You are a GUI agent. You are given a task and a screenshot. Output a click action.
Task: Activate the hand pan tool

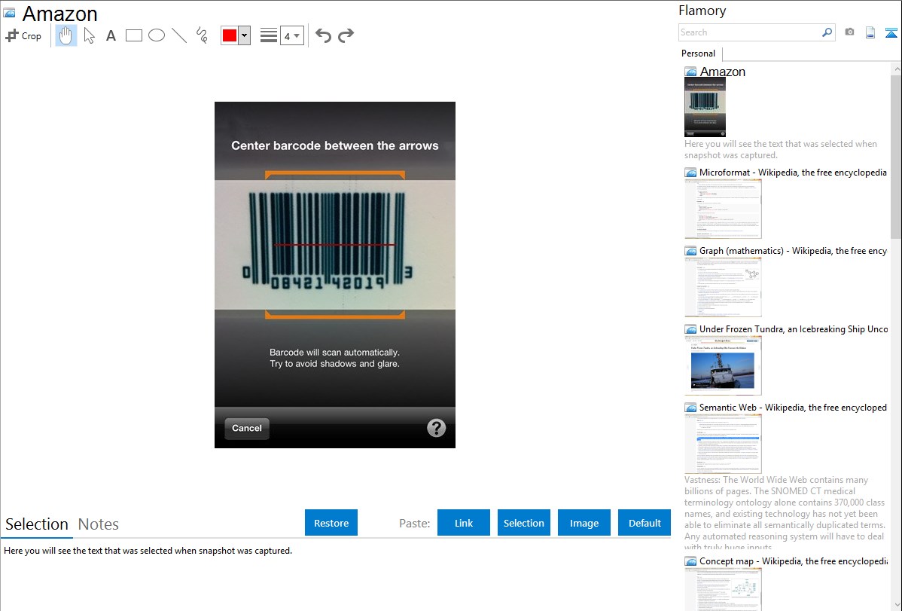[x=66, y=35]
